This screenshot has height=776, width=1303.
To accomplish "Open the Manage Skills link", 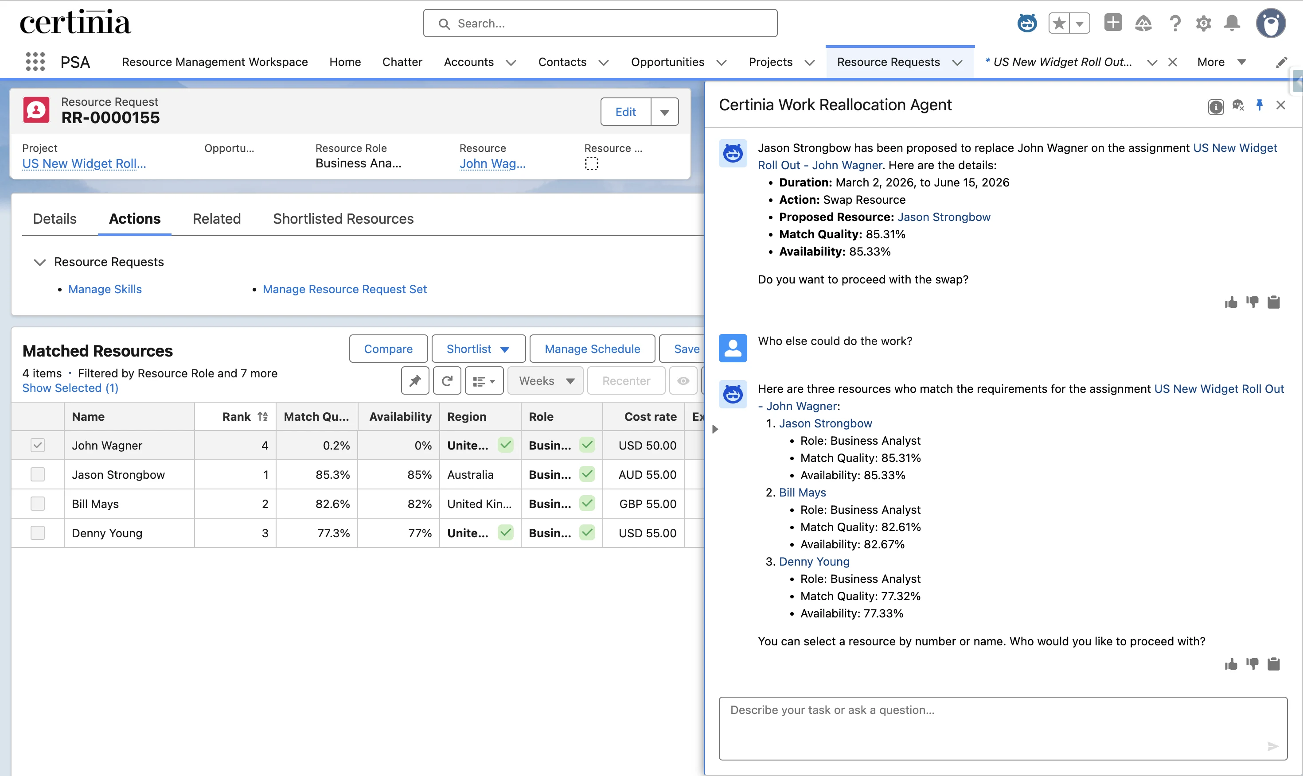I will coord(105,289).
